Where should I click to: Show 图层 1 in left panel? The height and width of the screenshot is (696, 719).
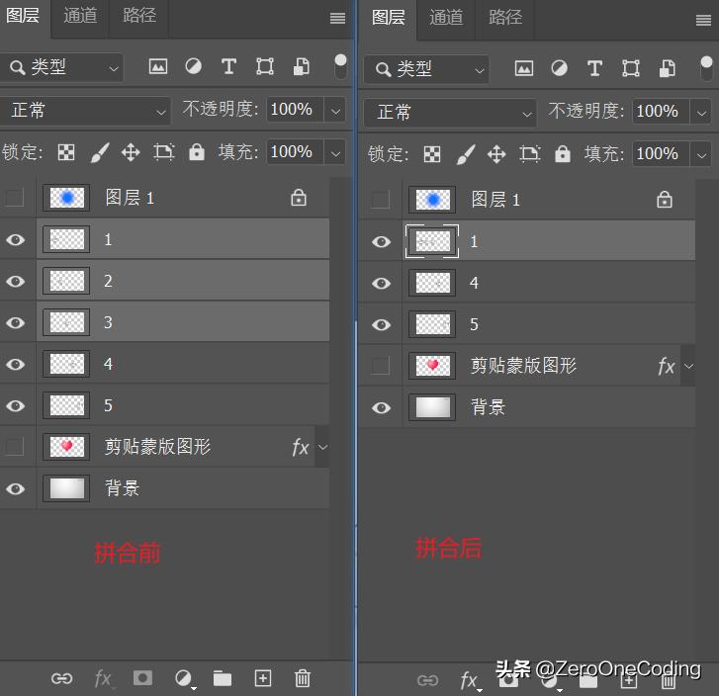click(x=14, y=198)
